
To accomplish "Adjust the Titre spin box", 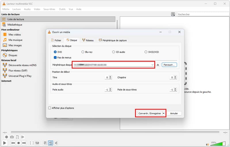I will (108, 77).
